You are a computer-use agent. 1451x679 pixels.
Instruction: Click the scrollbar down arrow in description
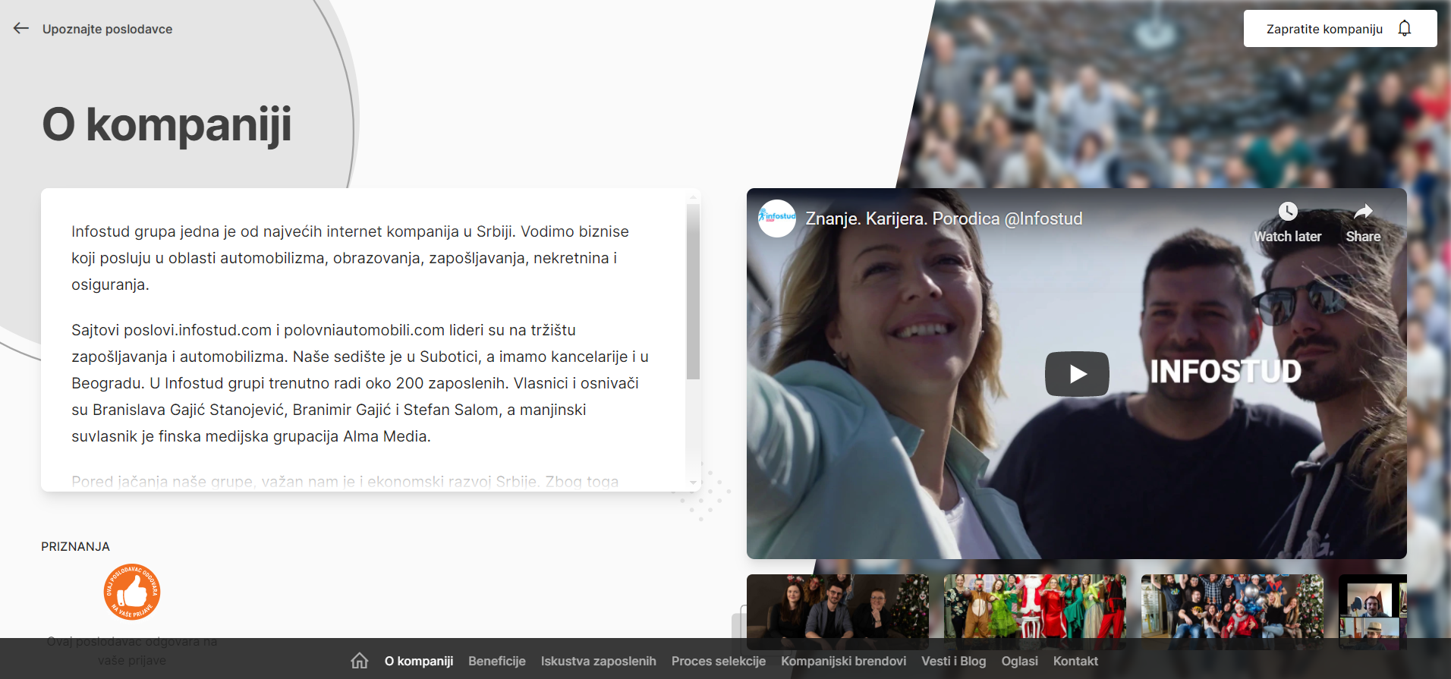[693, 483]
